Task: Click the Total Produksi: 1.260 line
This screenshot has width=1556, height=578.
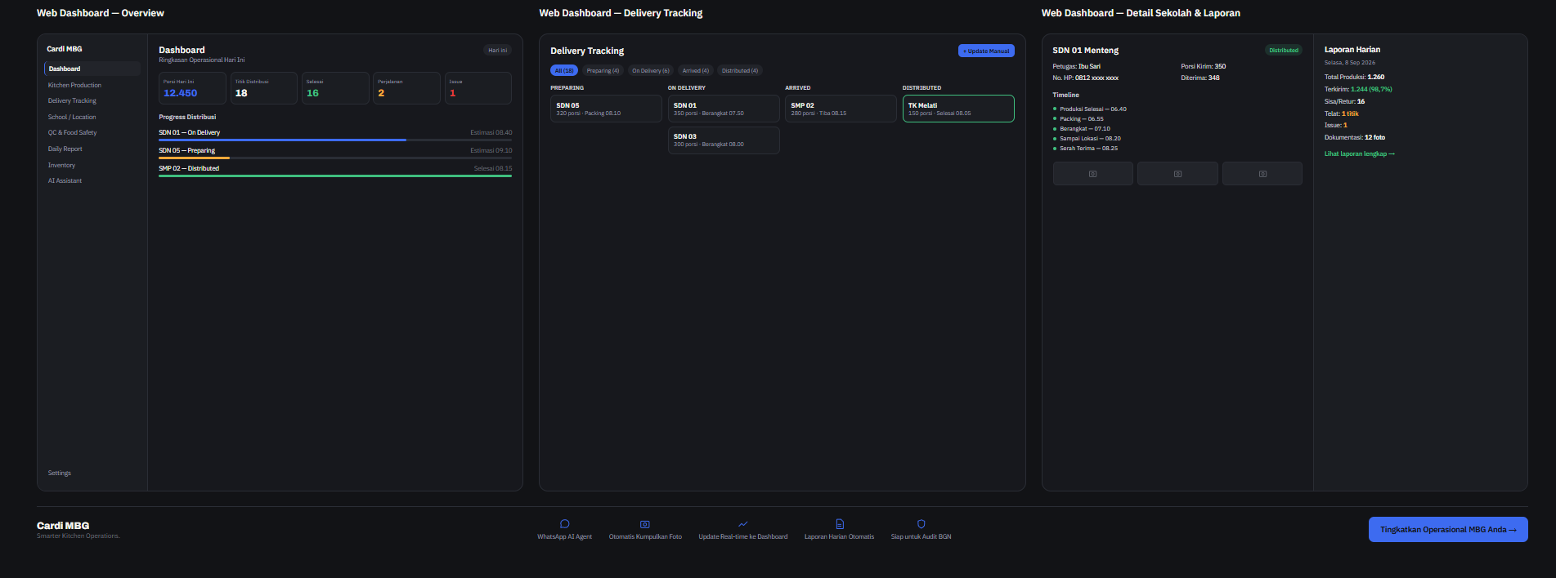Action: (1355, 77)
